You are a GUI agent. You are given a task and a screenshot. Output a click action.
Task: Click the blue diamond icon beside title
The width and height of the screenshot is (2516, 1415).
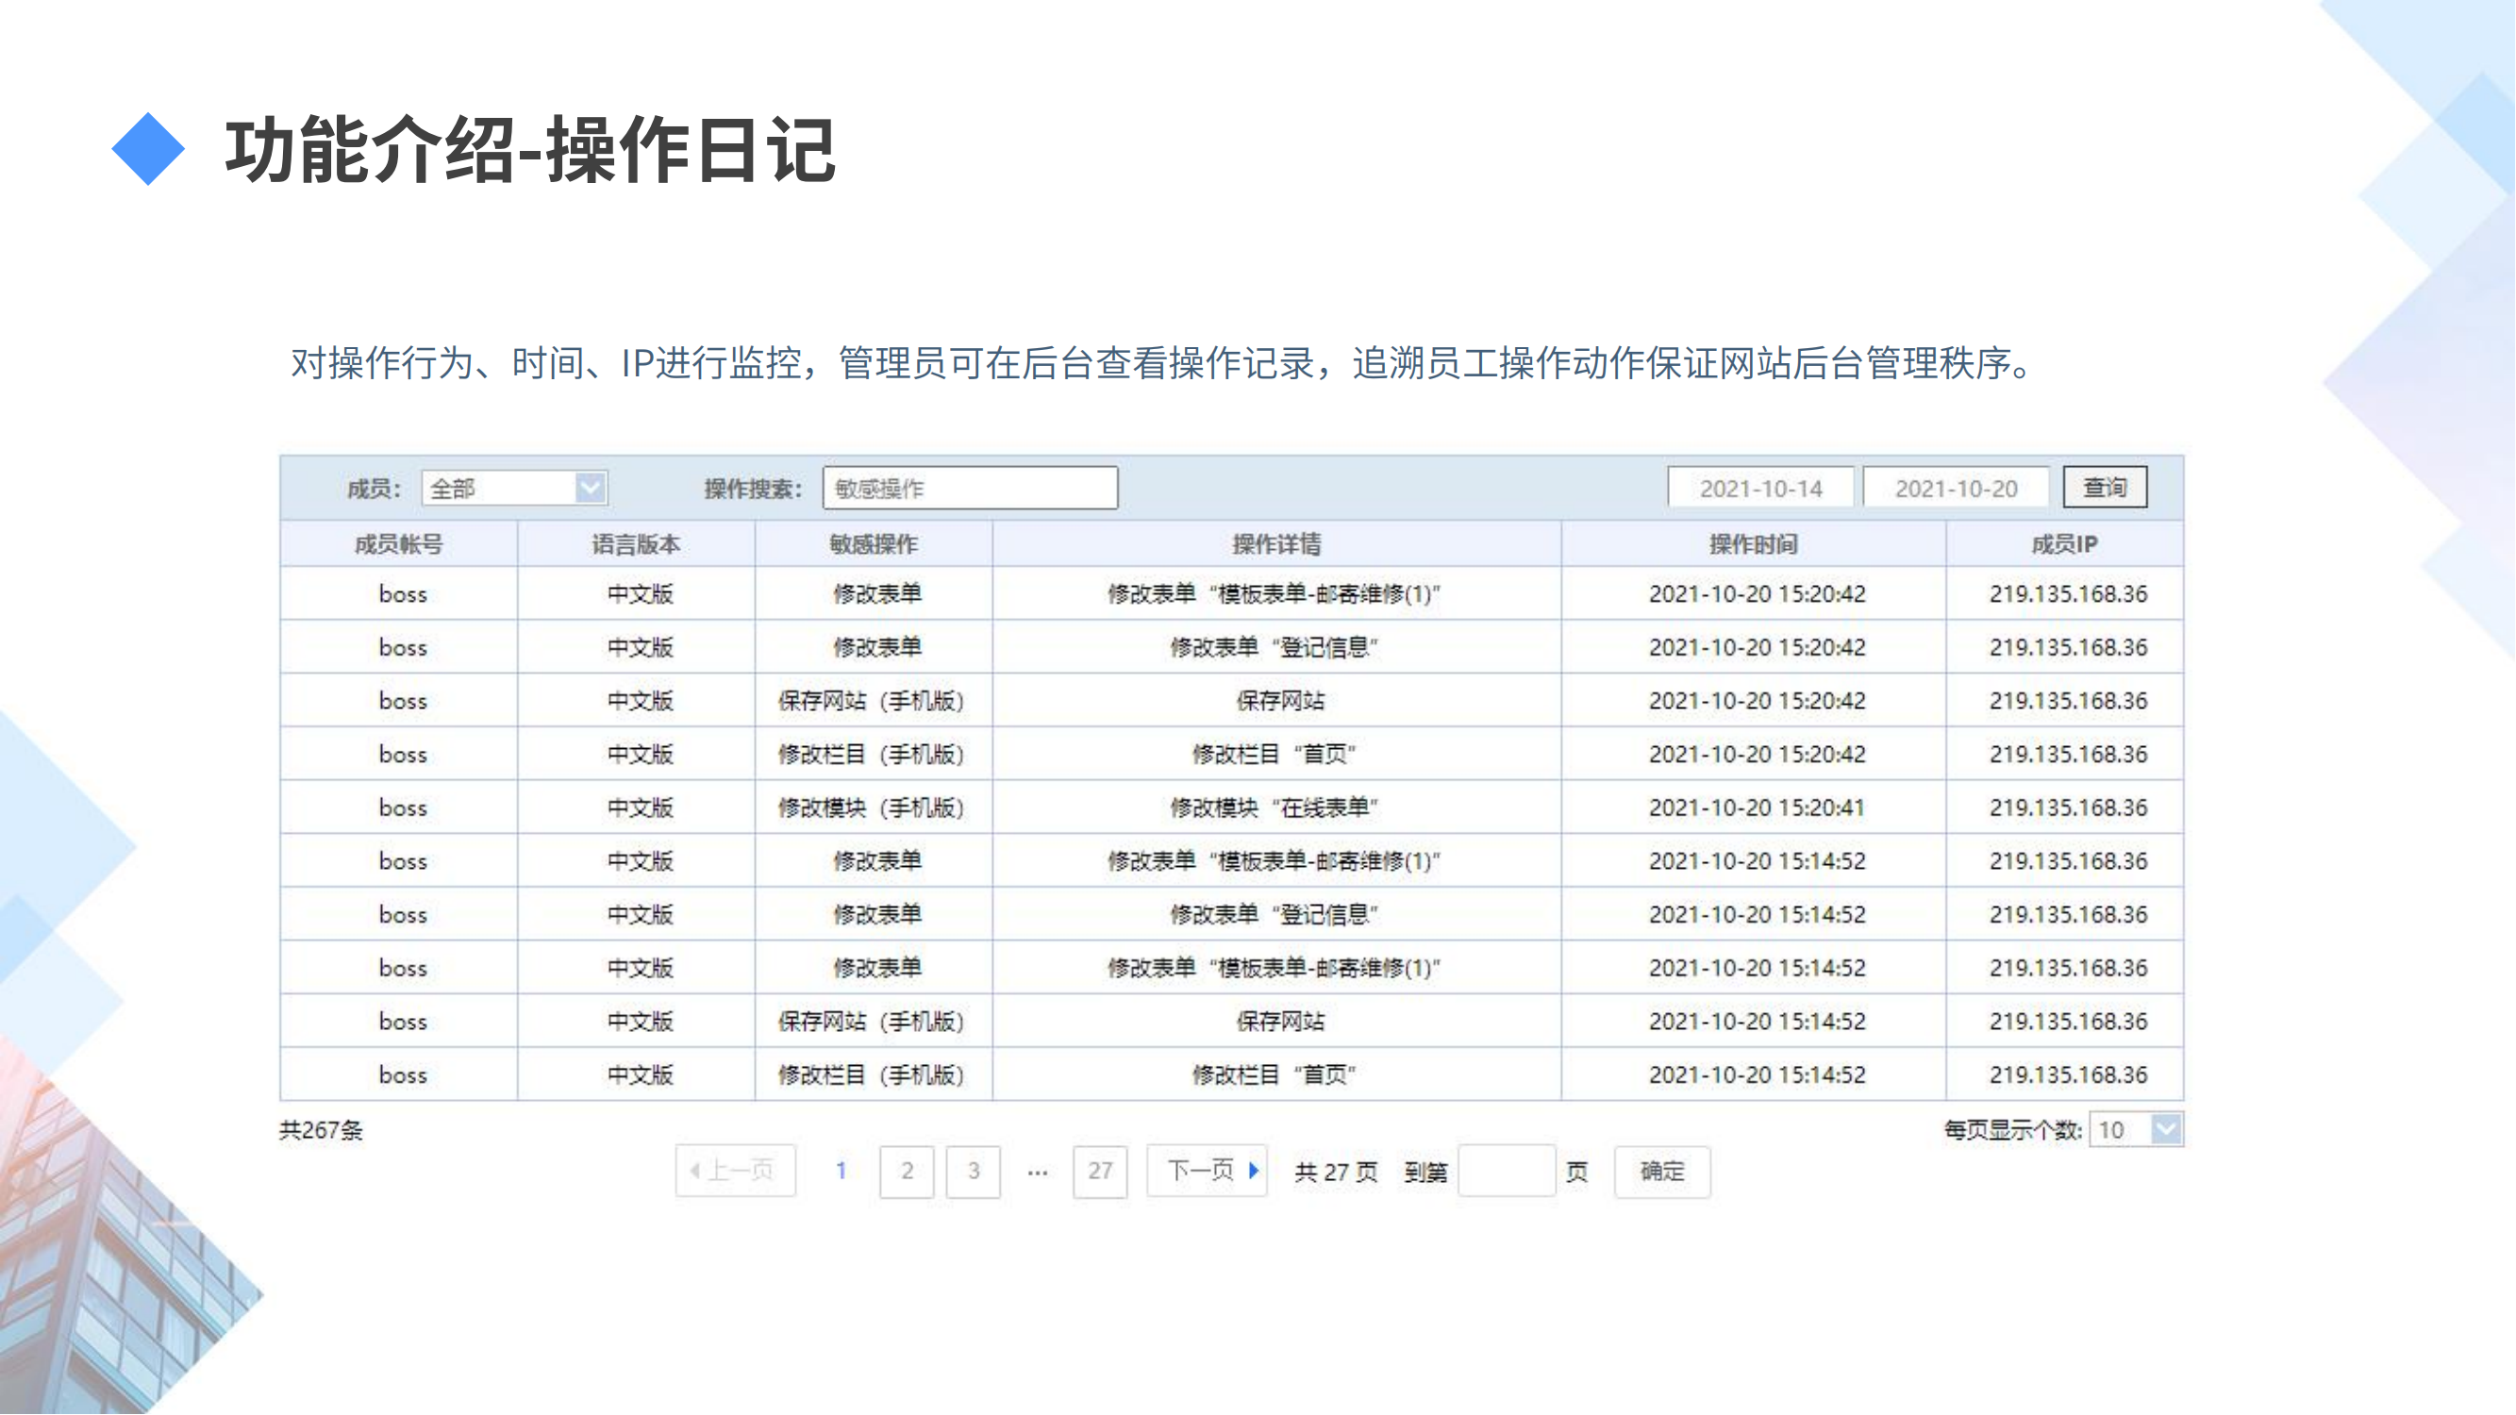pos(148,148)
